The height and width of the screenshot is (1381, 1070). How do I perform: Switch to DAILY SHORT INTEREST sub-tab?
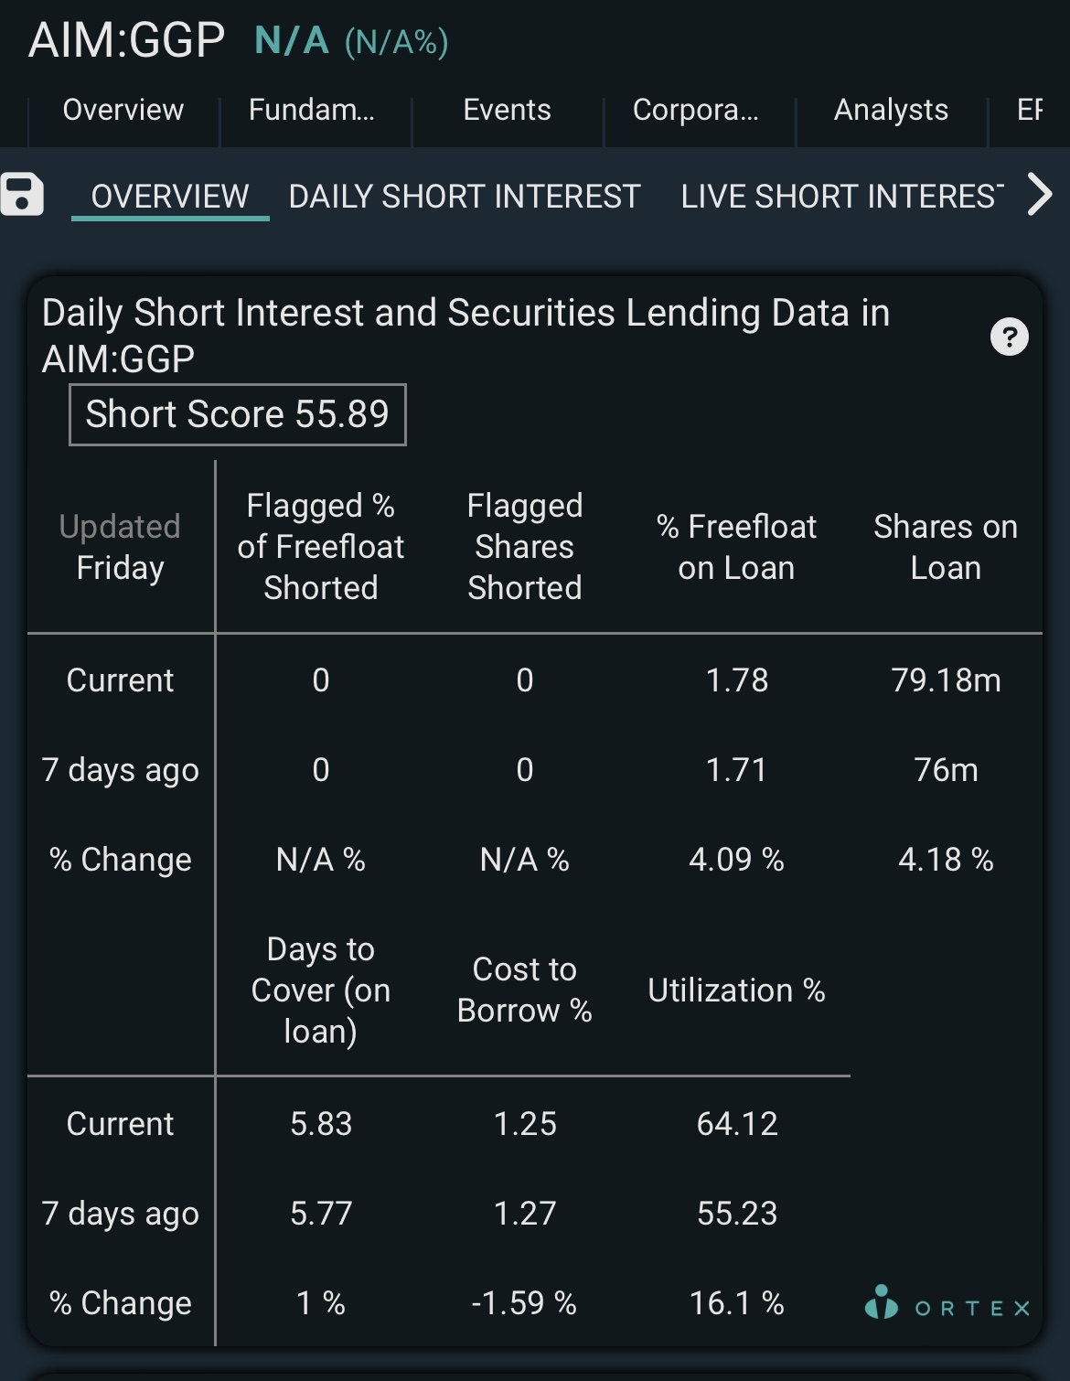pyautogui.click(x=465, y=197)
